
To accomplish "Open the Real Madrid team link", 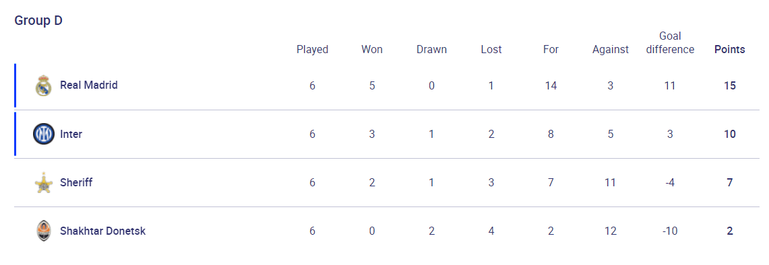I will tap(89, 85).
